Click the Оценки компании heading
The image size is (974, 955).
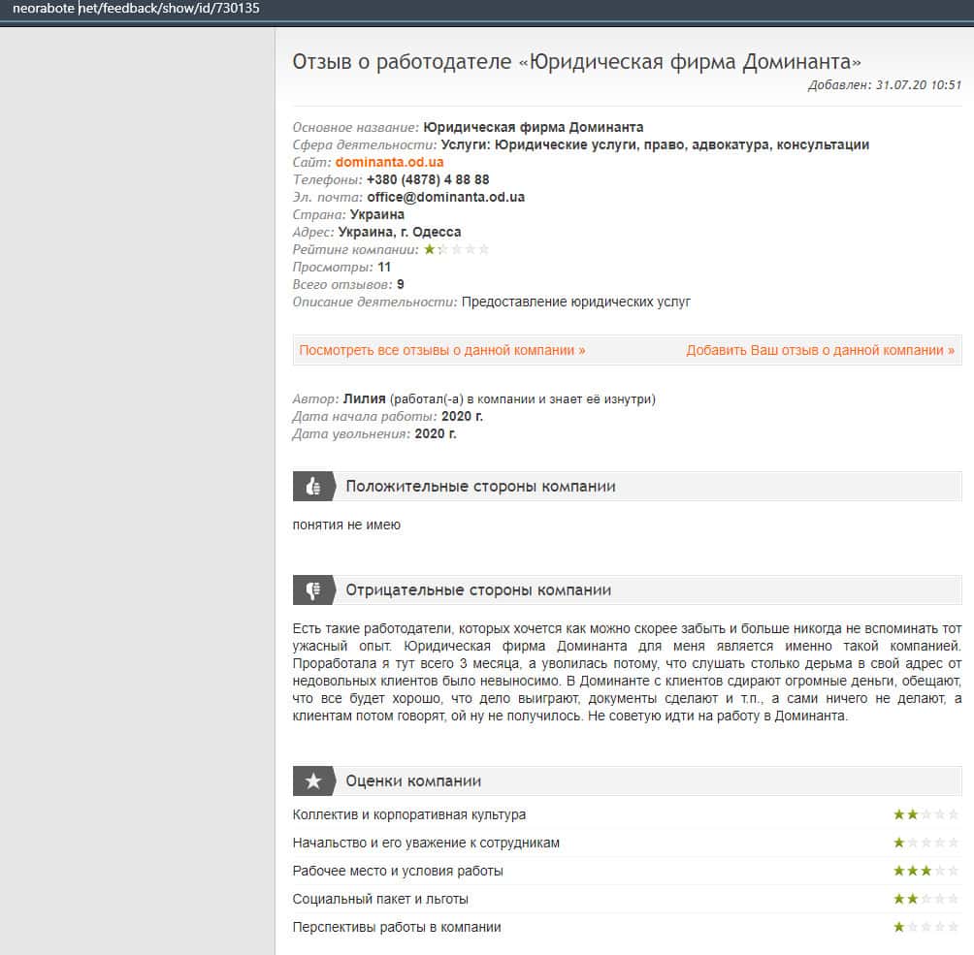click(413, 781)
